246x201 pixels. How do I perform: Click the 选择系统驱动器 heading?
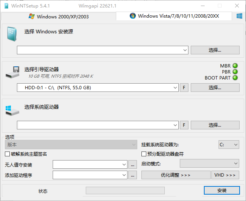click(42, 107)
